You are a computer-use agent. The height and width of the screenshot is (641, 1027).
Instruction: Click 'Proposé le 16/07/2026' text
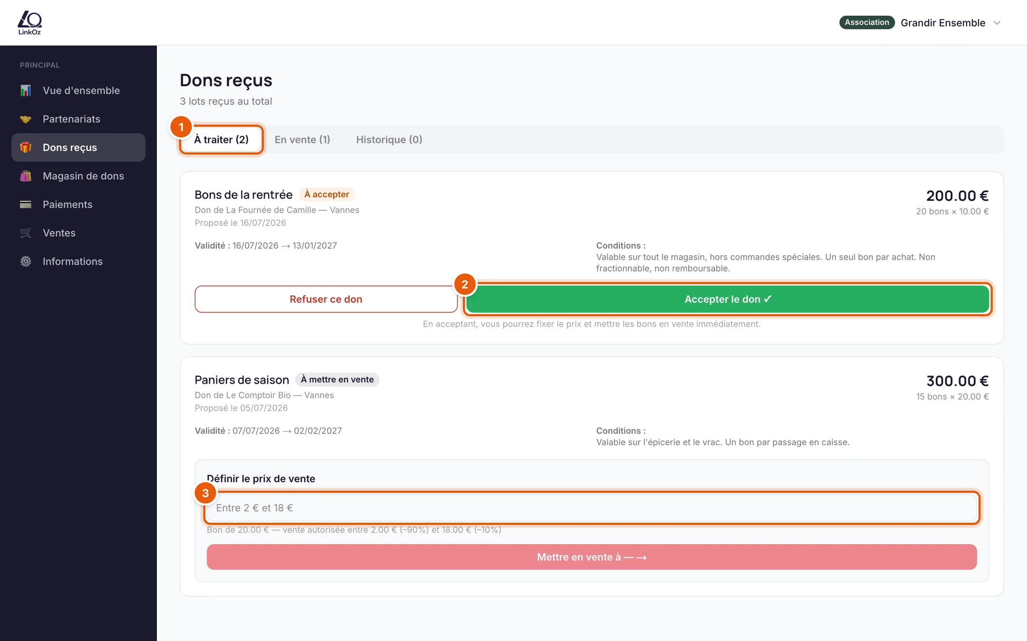pos(240,223)
